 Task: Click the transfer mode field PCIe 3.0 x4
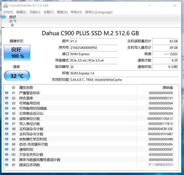[94, 60]
